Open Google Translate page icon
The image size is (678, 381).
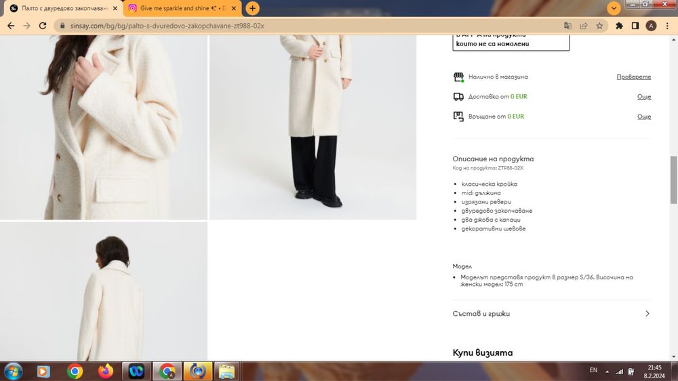[567, 26]
